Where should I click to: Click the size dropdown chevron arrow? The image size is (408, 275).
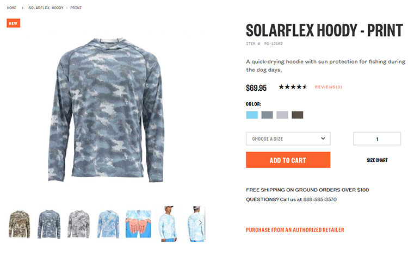point(323,138)
